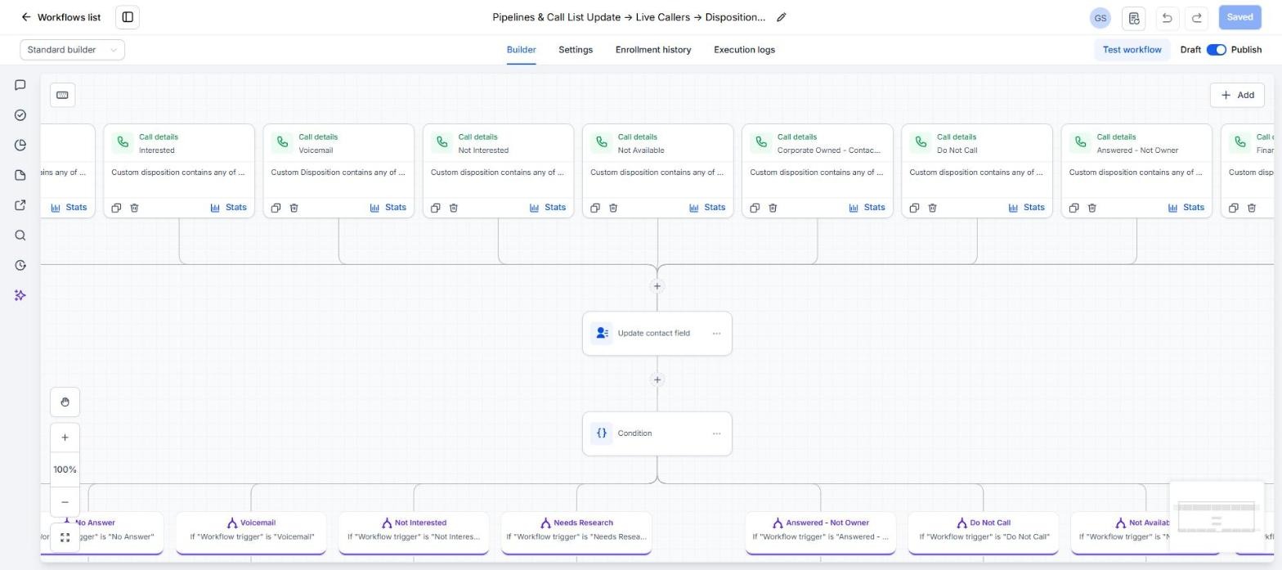Open the Condition node options menu
This screenshot has height=570, width=1282.
716,433
